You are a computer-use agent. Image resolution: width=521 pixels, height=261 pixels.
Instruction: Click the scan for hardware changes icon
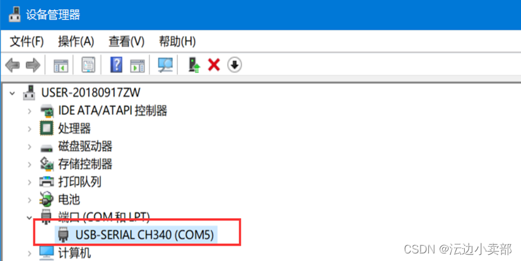[x=165, y=65]
